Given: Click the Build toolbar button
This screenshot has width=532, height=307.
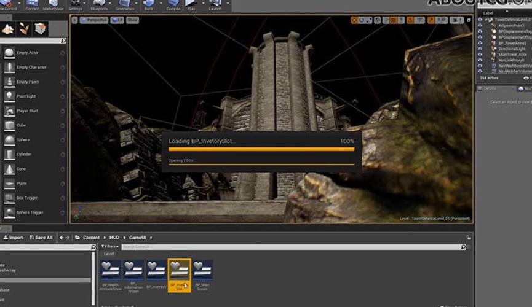Looking at the screenshot, I should 149,5.
